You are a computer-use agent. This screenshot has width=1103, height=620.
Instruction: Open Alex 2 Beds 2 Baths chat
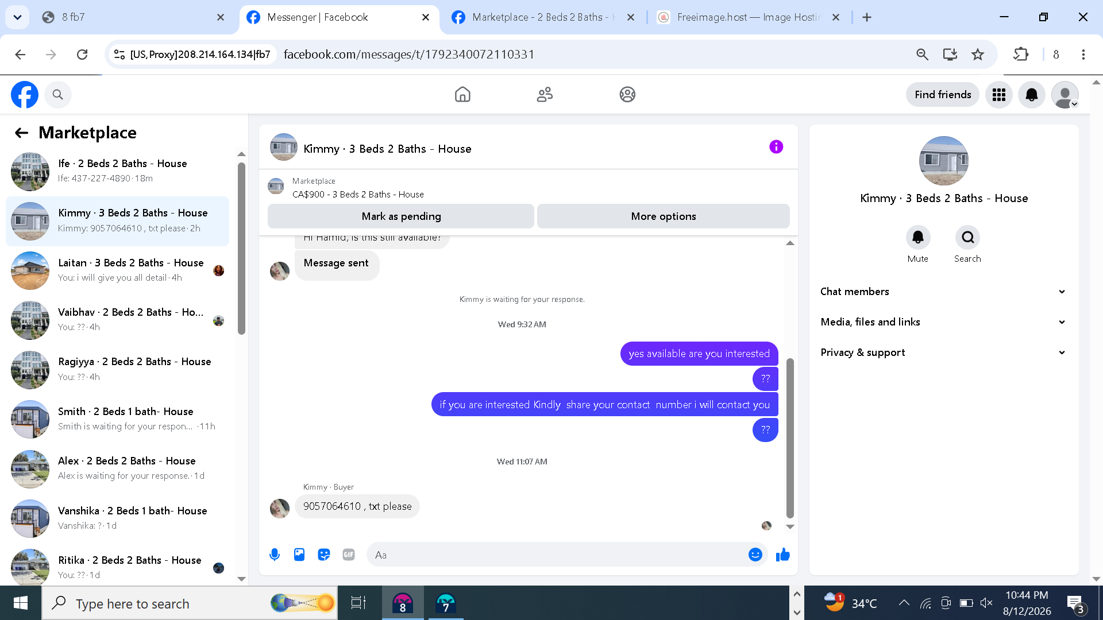[117, 469]
